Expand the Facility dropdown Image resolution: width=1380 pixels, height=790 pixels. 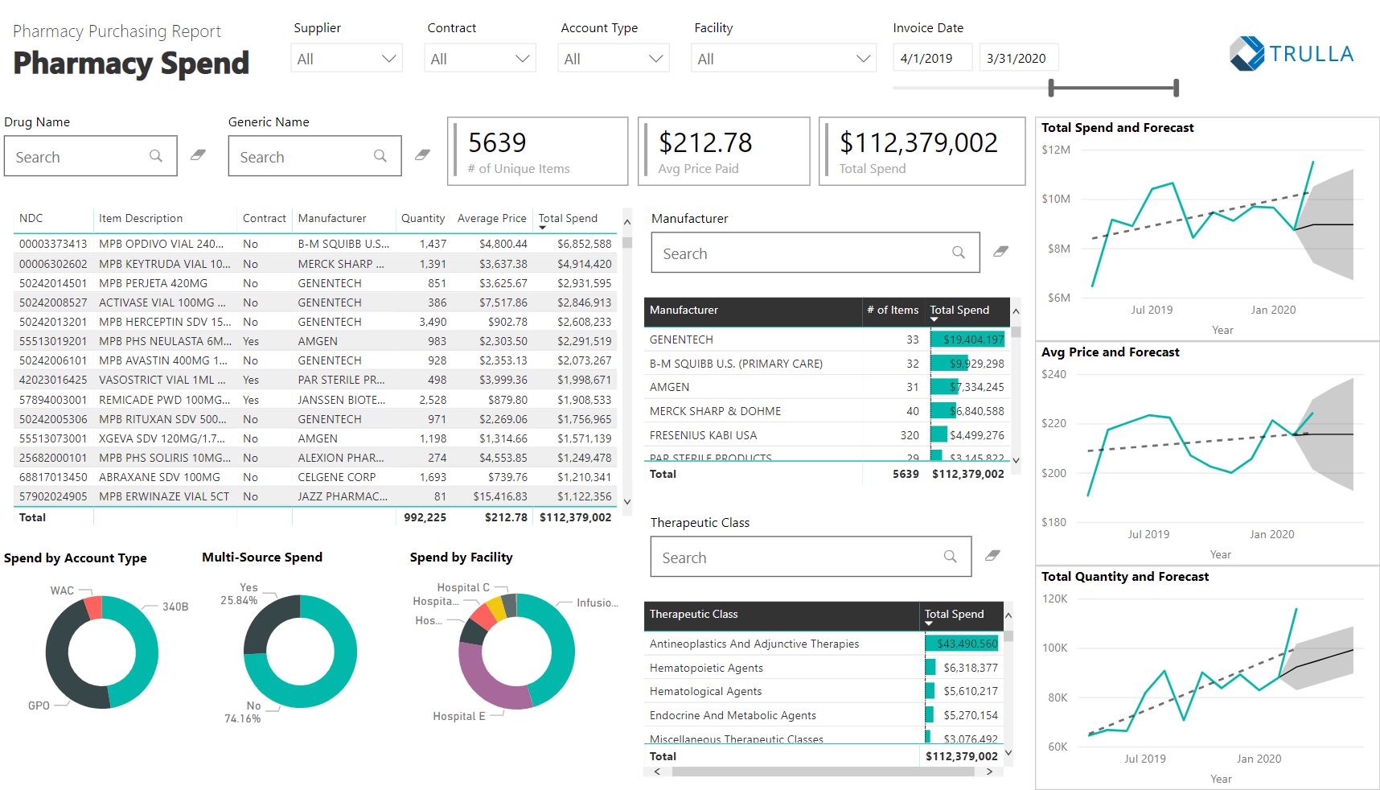point(783,58)
